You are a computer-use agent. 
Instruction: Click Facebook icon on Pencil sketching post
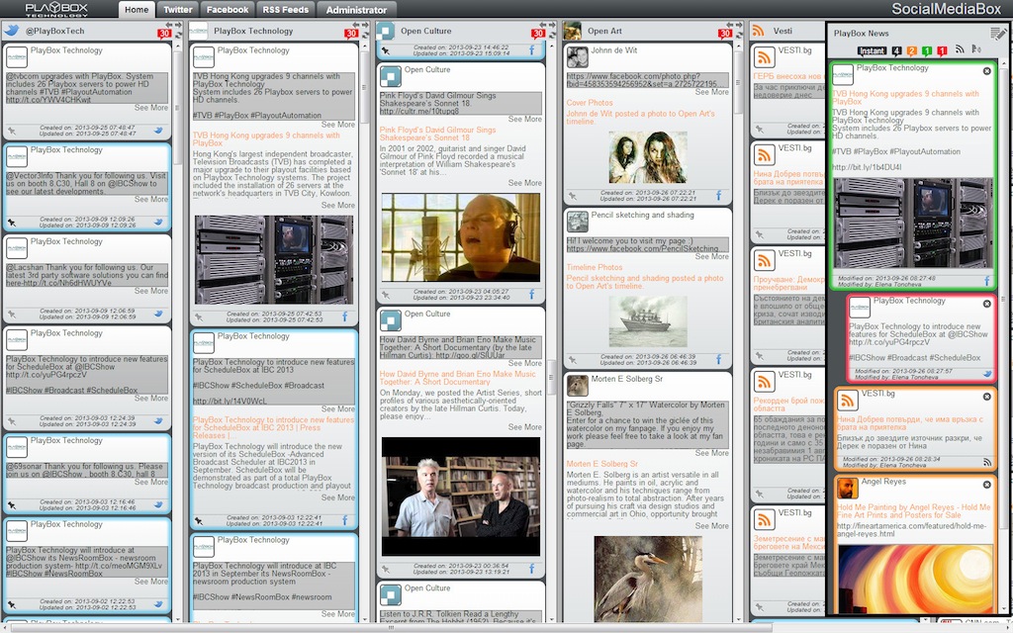pos(718,359)
